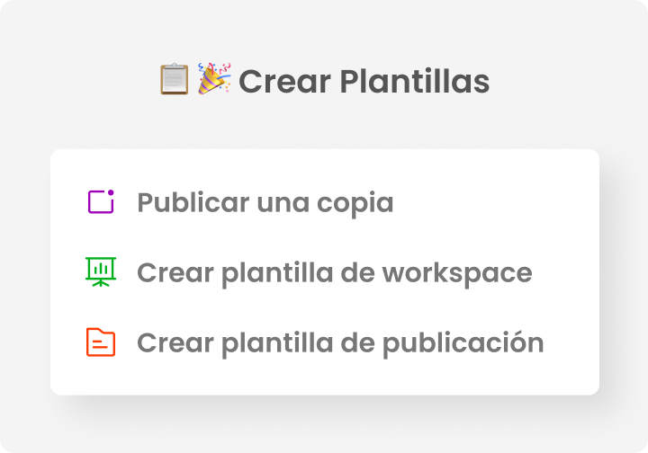The height and width of the screenshot is (453, 648).
Task: Click the orange document folder icon
Action: pos(101,342)
